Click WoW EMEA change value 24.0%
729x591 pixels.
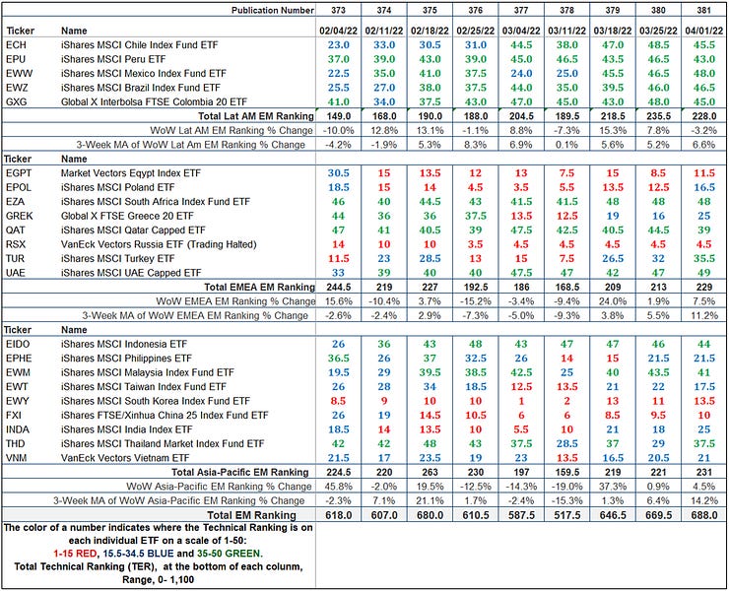click(613, 301)
